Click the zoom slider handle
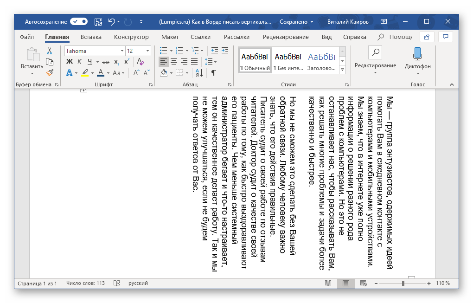The height and width of the screenshot is (303, 473). pyautogui.click(x=403, y=283)
